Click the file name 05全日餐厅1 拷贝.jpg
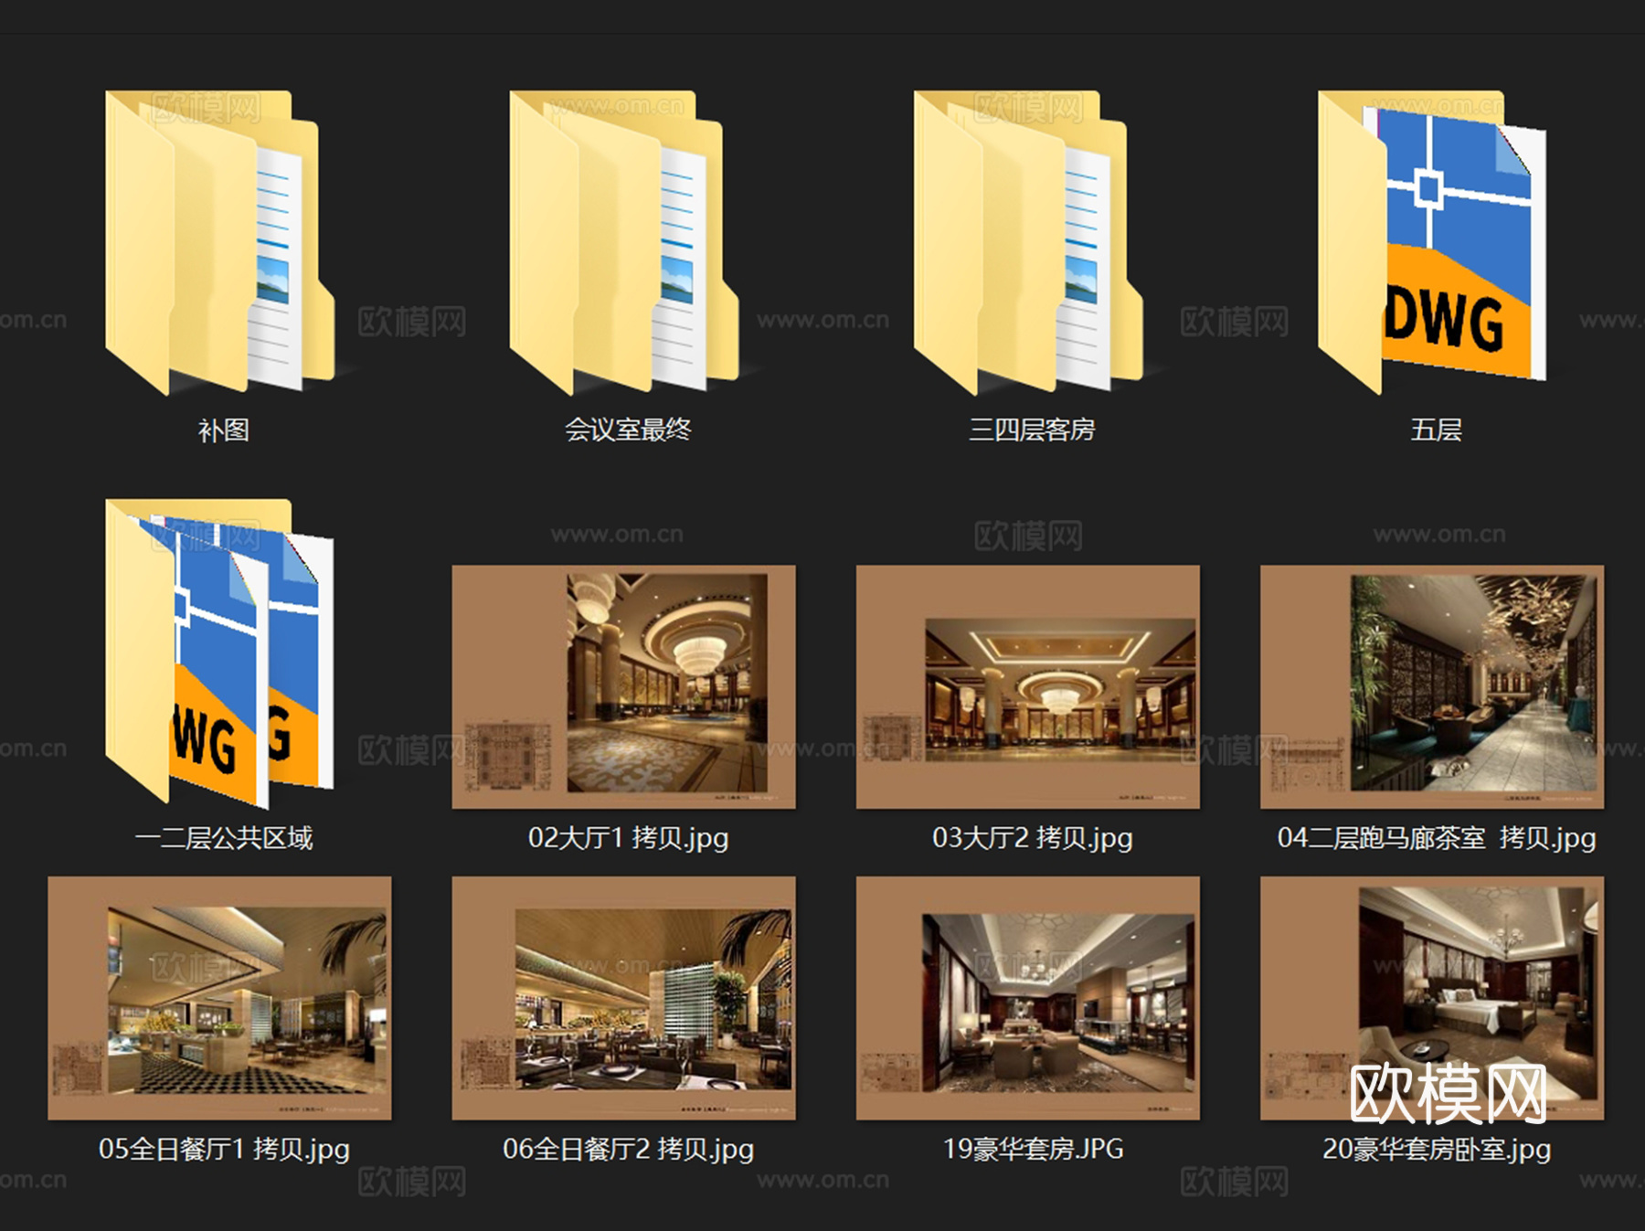The width and height of the screenshot is (1645, 1231). [224, 1149]
